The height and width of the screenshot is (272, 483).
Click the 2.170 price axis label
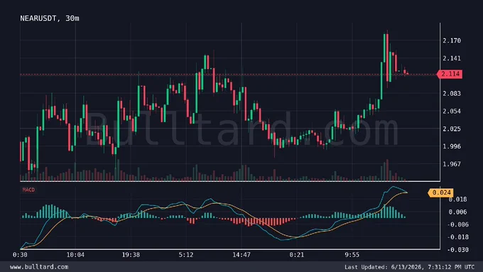point(452,40)
